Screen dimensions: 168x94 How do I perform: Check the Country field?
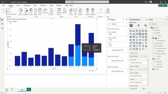point(153,36)
